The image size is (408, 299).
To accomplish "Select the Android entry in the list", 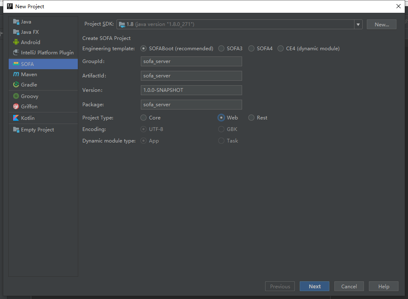I will click(x=43, y=42).
